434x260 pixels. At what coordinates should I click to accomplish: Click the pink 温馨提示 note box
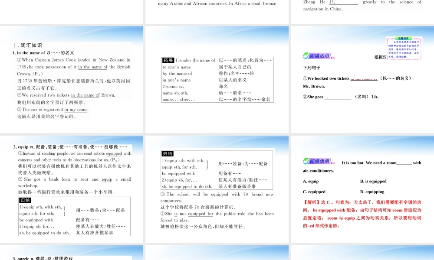pos(404,48)
